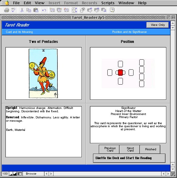Click right scroll arrow next to Browse pop-up
The height and width of the screenshot is (178, 177).
tap(51, 174)
